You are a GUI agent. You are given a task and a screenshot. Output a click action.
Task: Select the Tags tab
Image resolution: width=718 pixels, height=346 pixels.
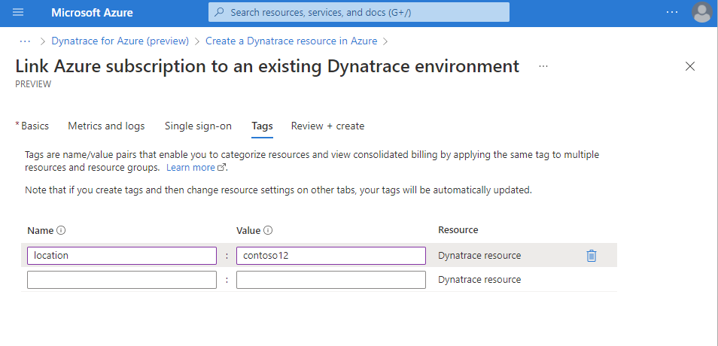coord(263,126)
